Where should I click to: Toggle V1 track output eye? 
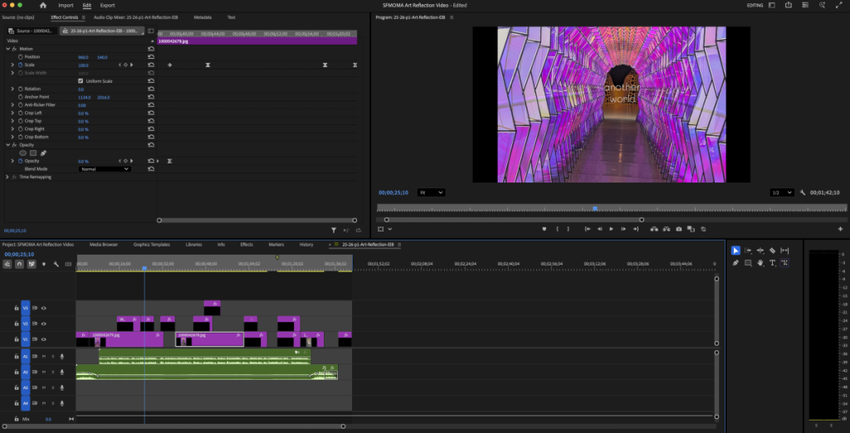tap(44, 339)
